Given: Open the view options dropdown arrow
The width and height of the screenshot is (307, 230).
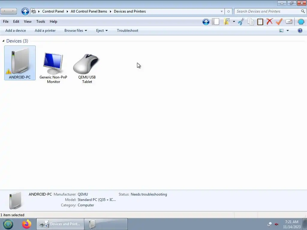Looking at the screenshot, I should 288,31.
